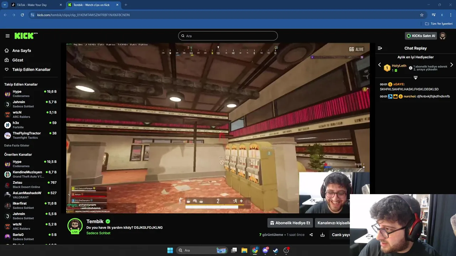Click Tembik verified badge

coord(108,222)
